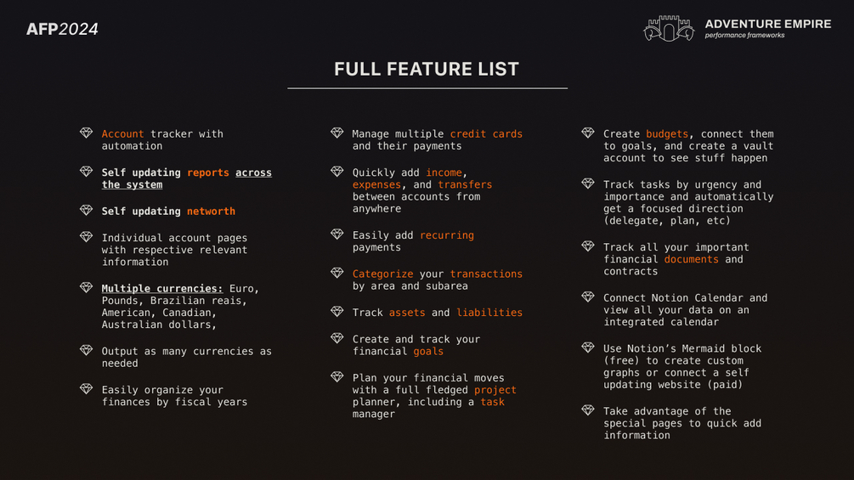The image size is (854, 480).
Task: Click the diamond icon beside Multiple currencies
Action: [x=86, y=288]
